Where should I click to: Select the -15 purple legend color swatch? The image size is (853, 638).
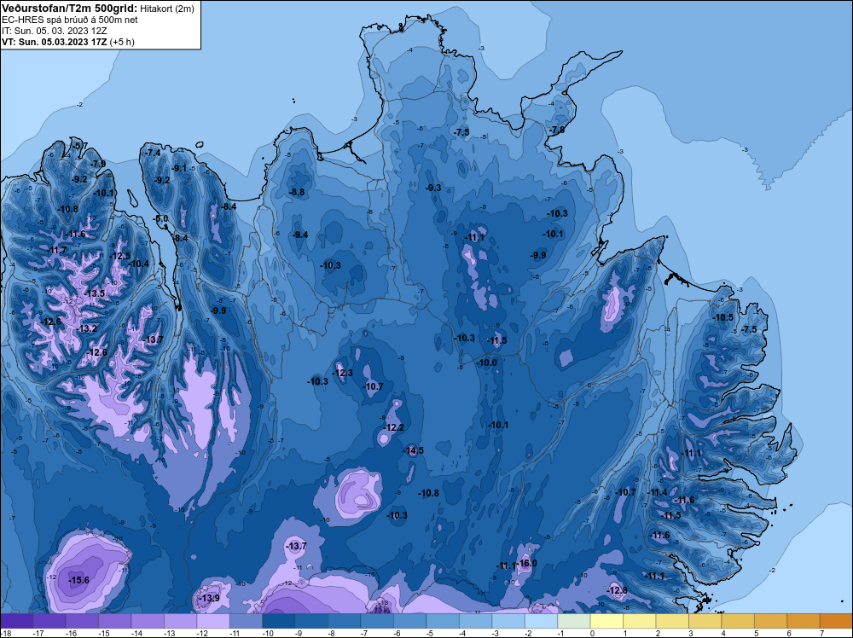coord(115,621)
